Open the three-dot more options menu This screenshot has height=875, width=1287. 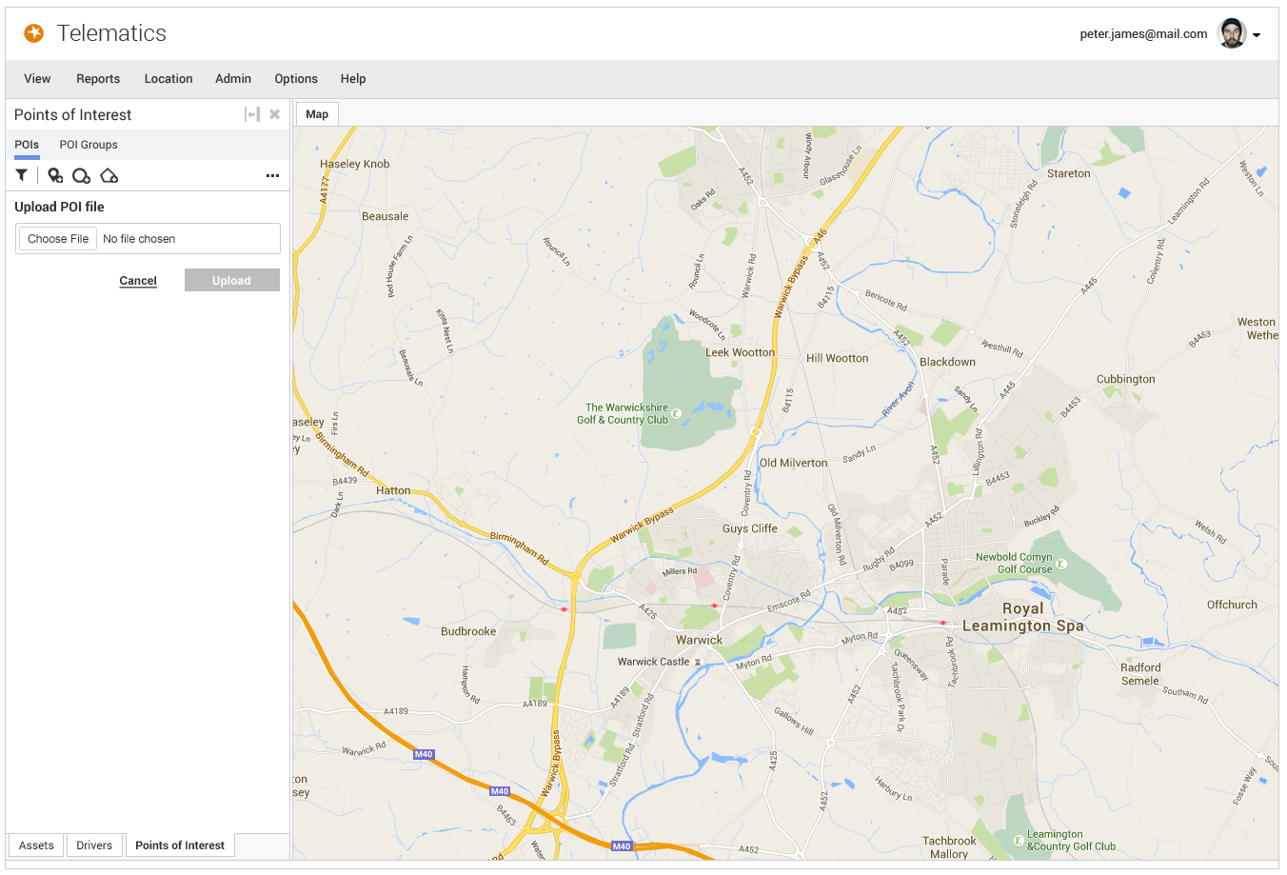tap(272, 175)
